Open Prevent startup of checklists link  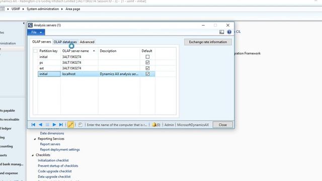(58, 165)
